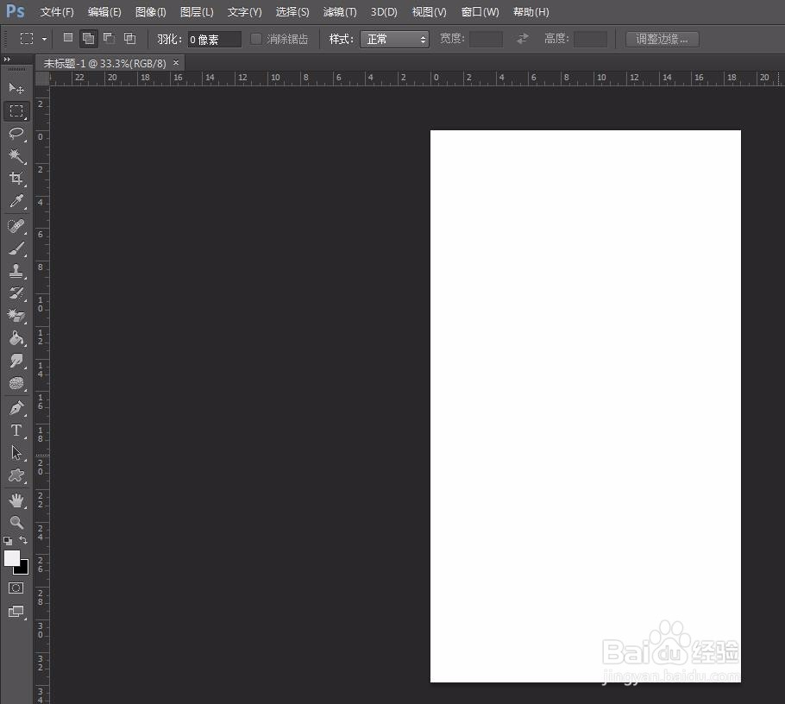Click inside the 宽度 input field
The height and width of the screenshot is (704, 785).
click(485, 38)
